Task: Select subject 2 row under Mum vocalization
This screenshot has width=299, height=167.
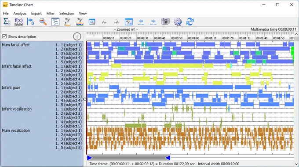Action: tap(69, 135)
